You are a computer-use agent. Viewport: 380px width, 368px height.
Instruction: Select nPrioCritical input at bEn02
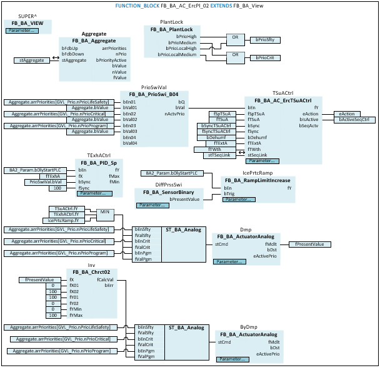(x=59, y=114)
